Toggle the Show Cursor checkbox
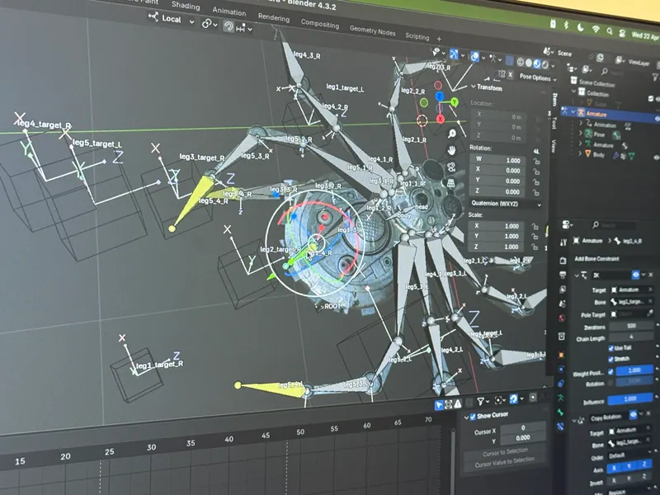 coord(473,417)
